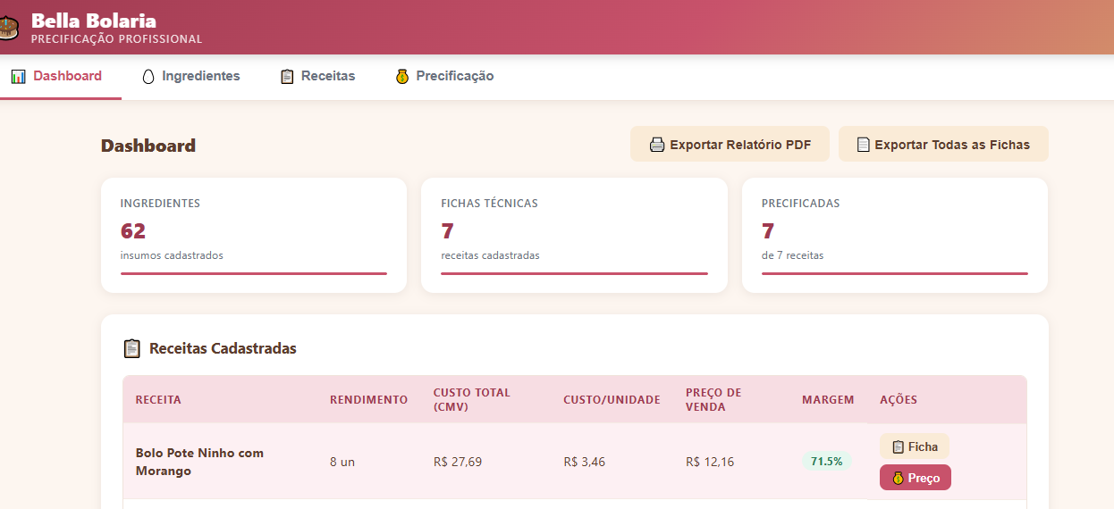Screen dimensions: 1114x509
Task: Open the Dashboard tab
Action: (x=57, y=77)
